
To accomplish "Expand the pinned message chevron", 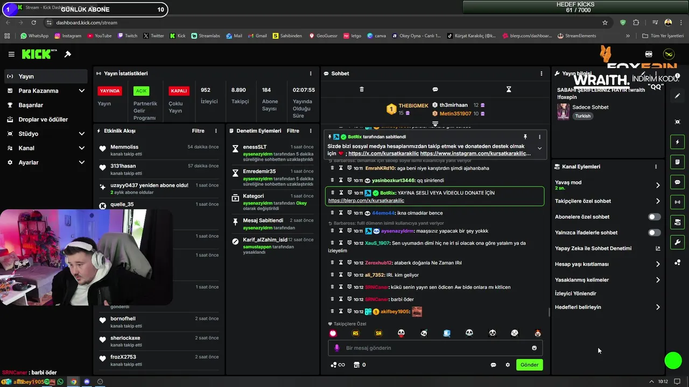I will click(x=539, y=149).
